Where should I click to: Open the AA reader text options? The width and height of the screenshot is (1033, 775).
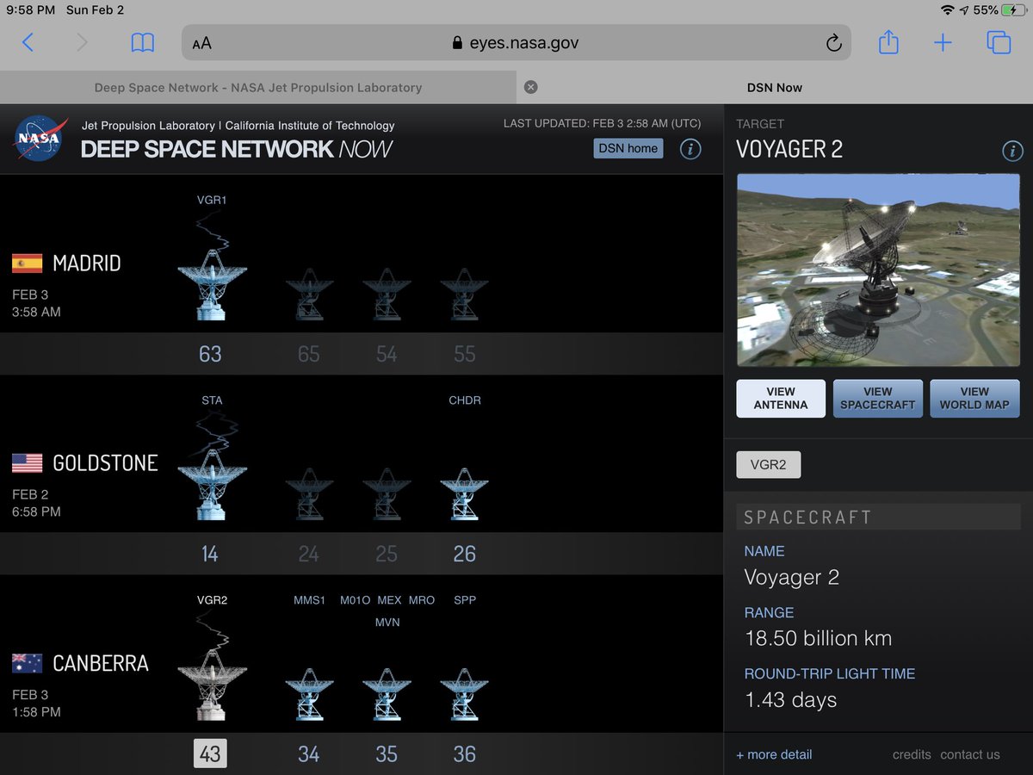coord(201,43)
